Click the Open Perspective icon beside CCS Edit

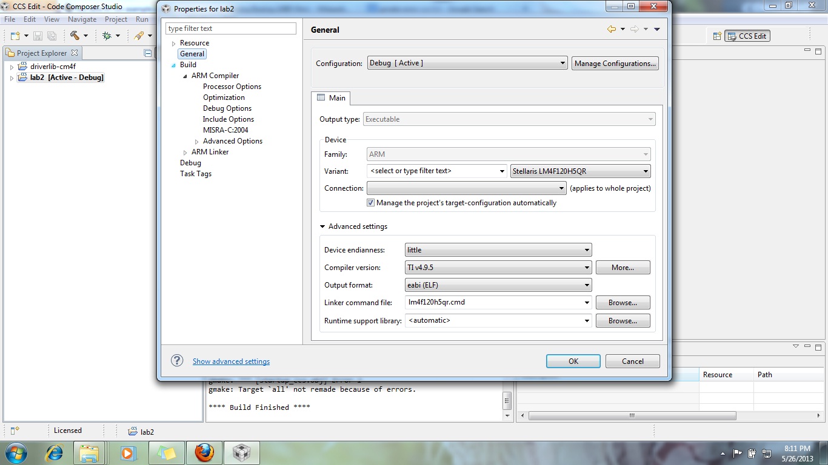(717, 36)
